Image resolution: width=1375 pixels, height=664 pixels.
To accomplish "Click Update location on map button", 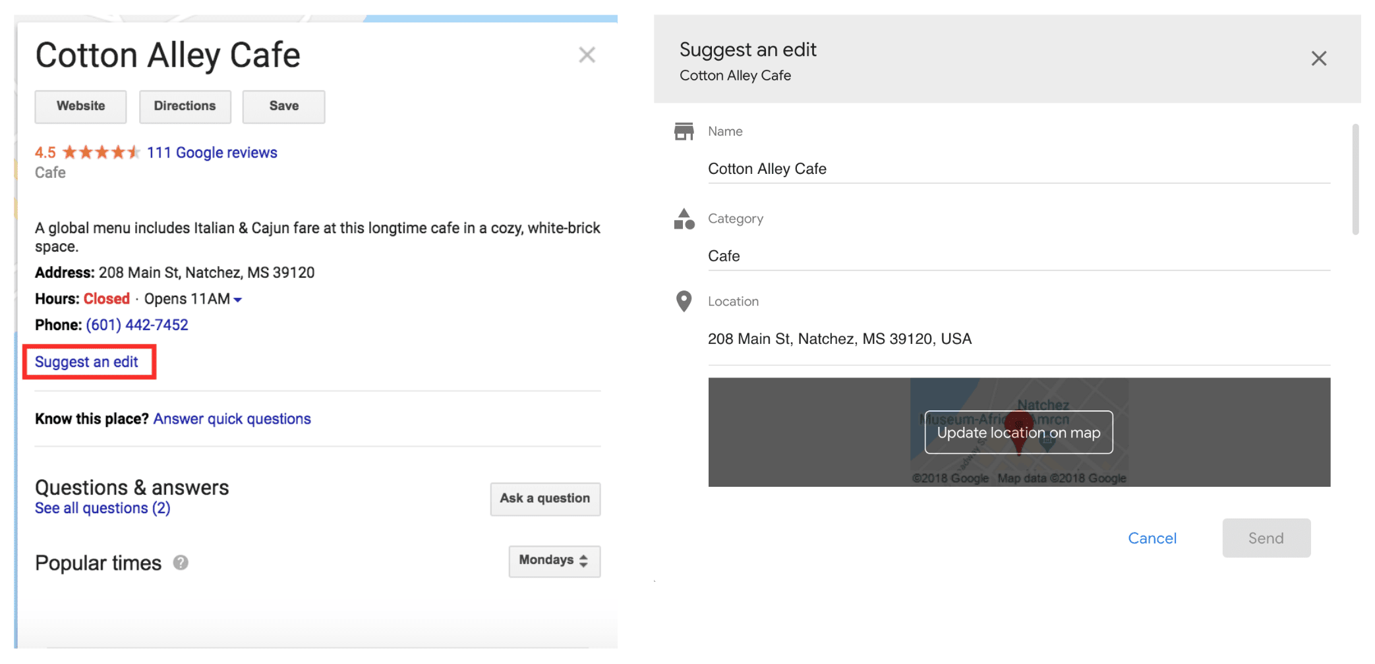I will click(x=1018, y=432).
